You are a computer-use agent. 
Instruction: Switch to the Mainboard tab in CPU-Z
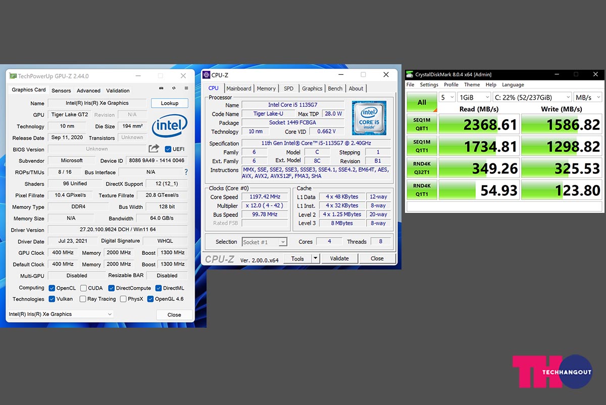pos(238,88)
